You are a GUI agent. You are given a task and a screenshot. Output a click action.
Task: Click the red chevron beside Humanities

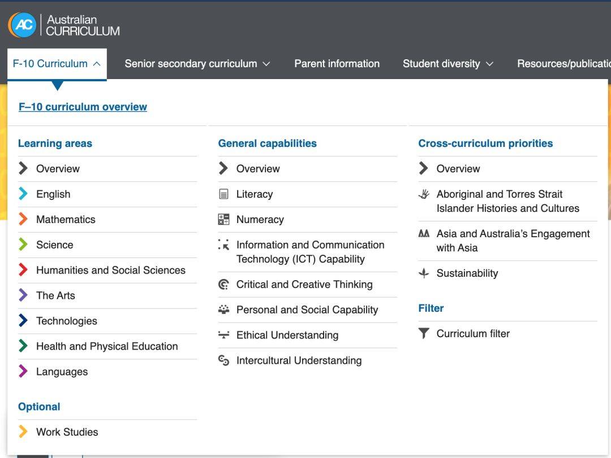pos(23,270)
